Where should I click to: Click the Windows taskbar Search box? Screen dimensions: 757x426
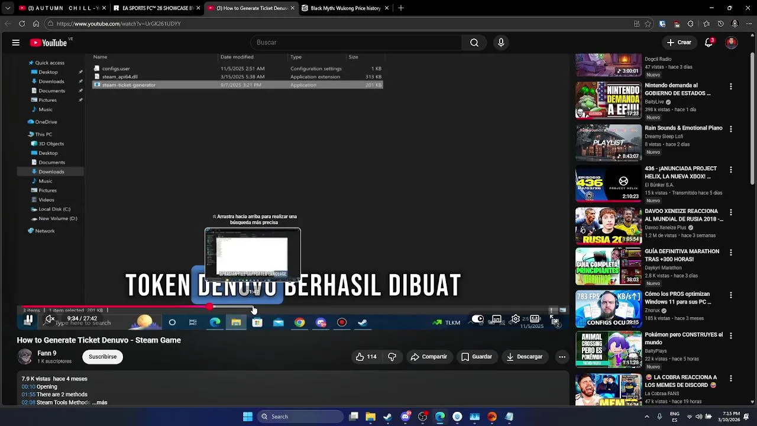[x=300, y=417]
